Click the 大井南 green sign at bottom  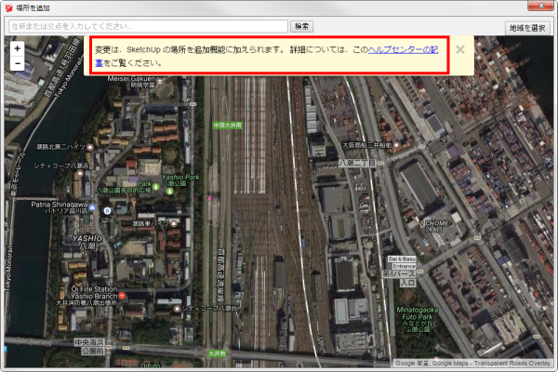coord(217,353)
